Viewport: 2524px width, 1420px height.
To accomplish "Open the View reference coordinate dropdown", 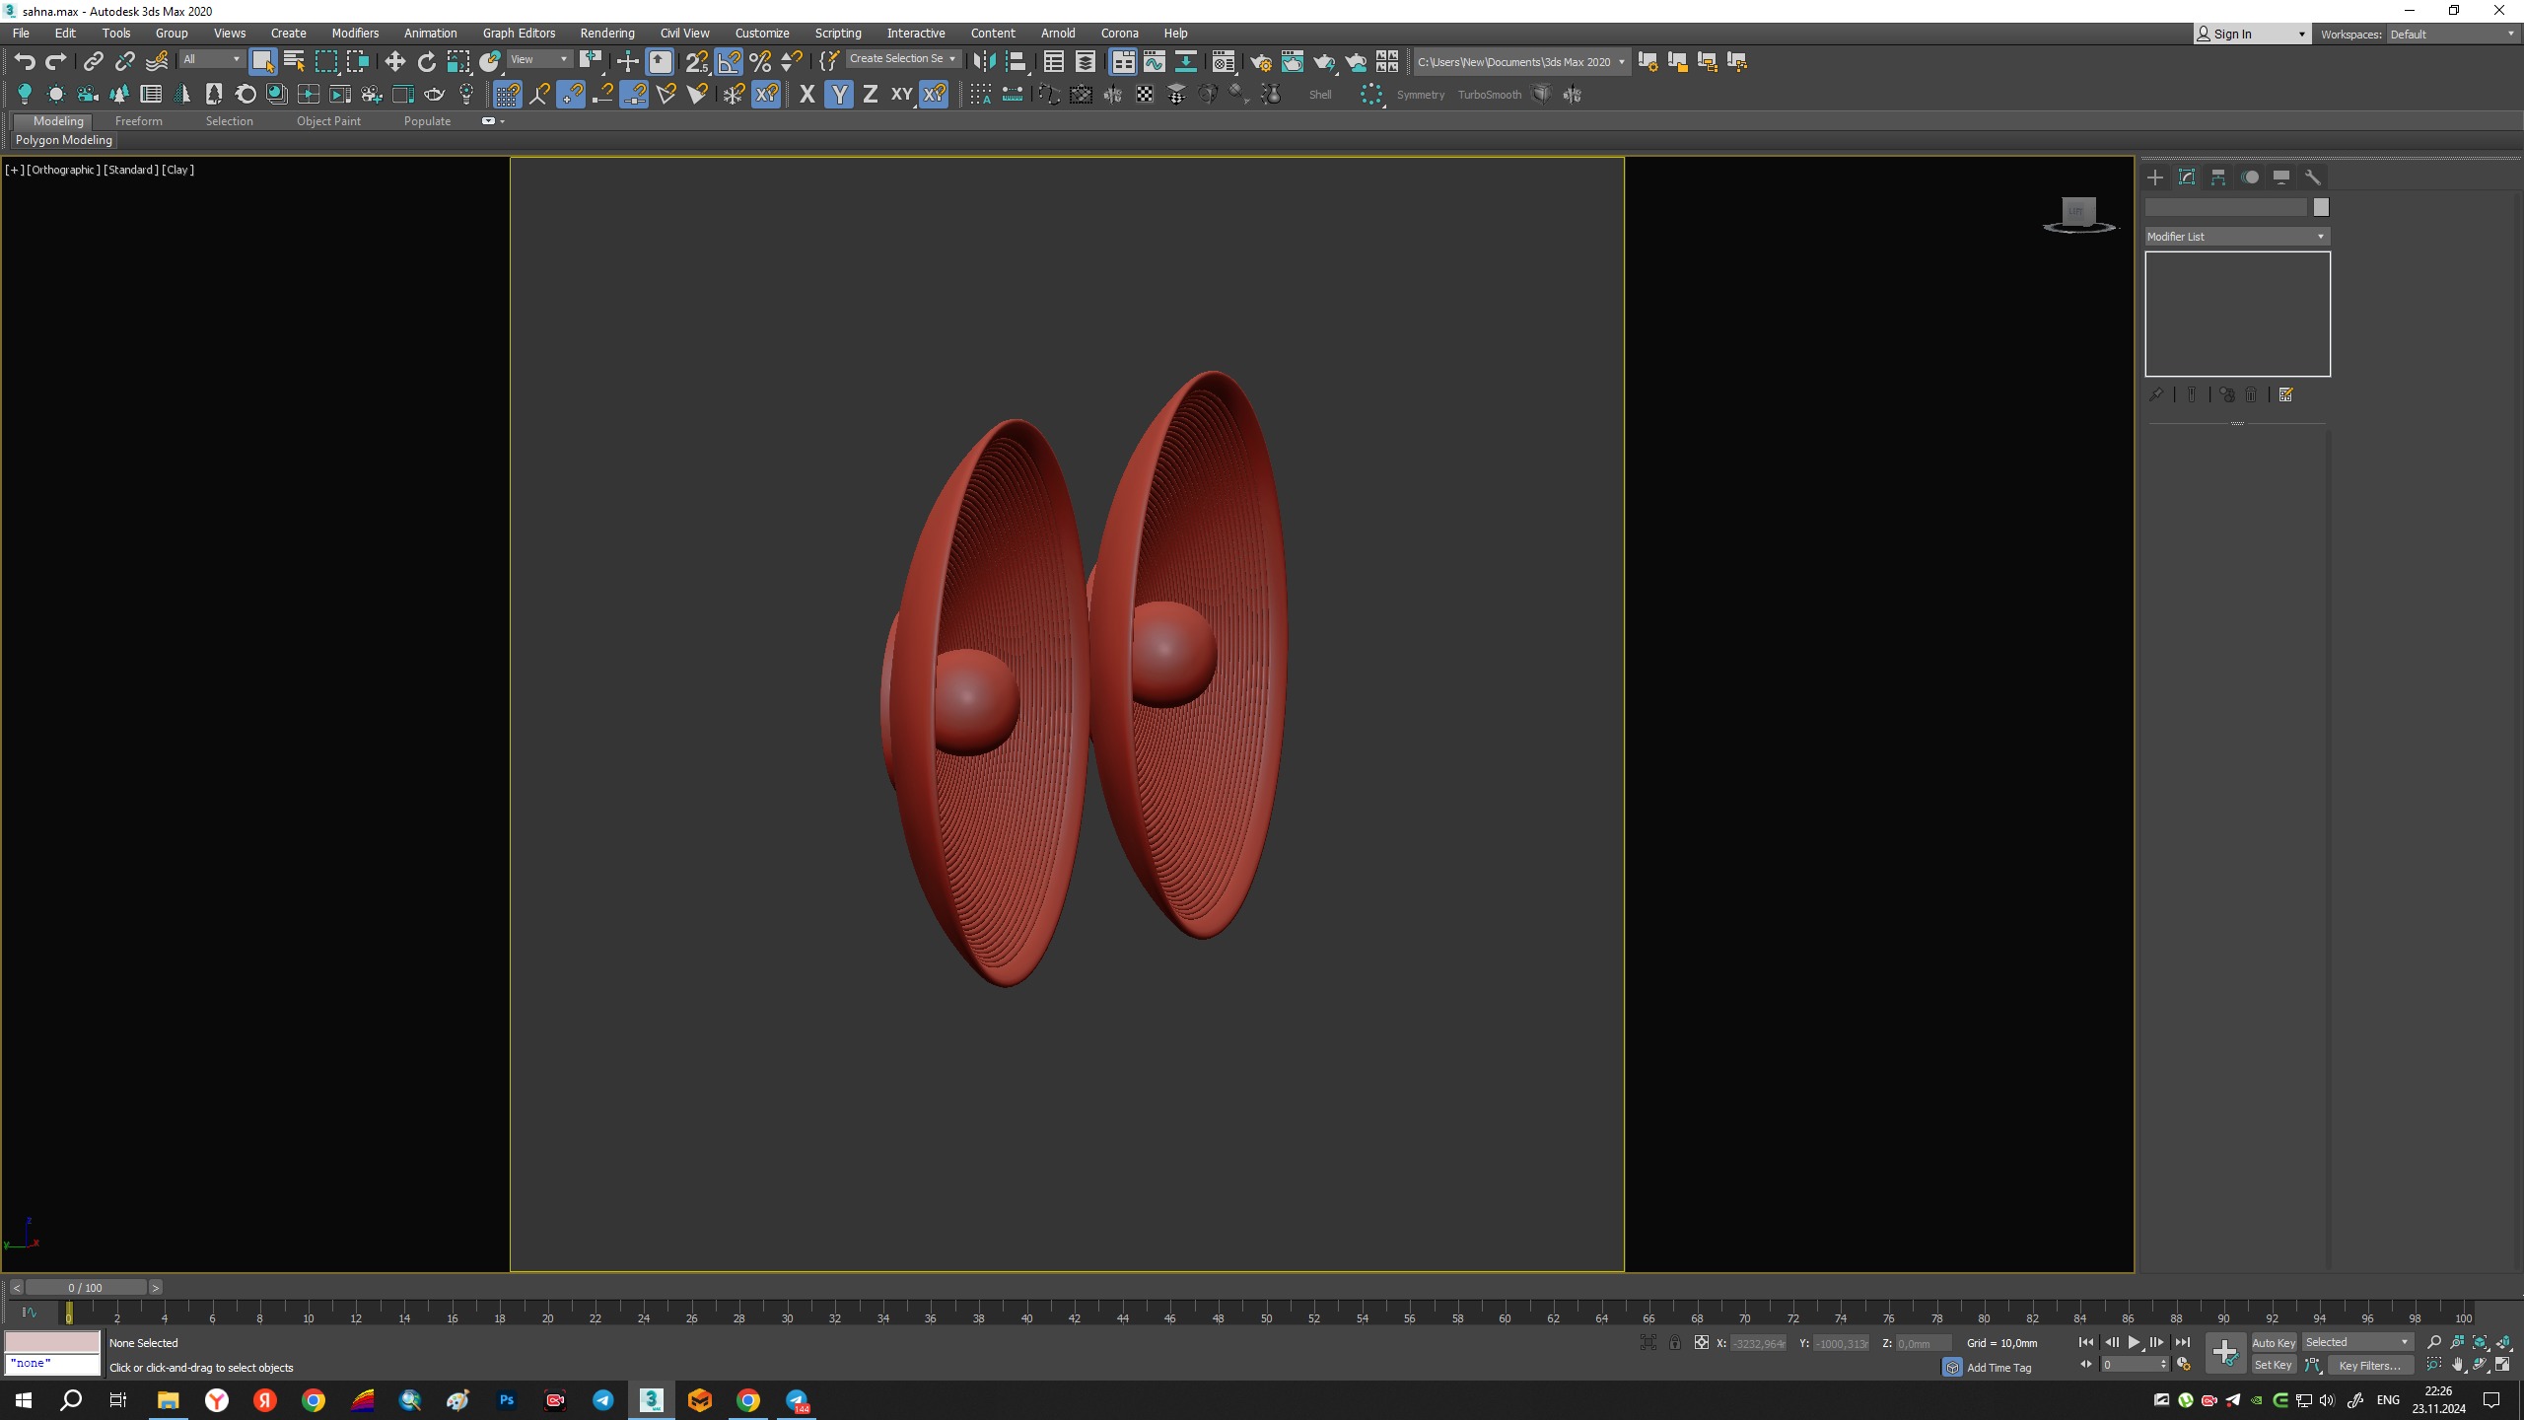I will pos(539,59).
